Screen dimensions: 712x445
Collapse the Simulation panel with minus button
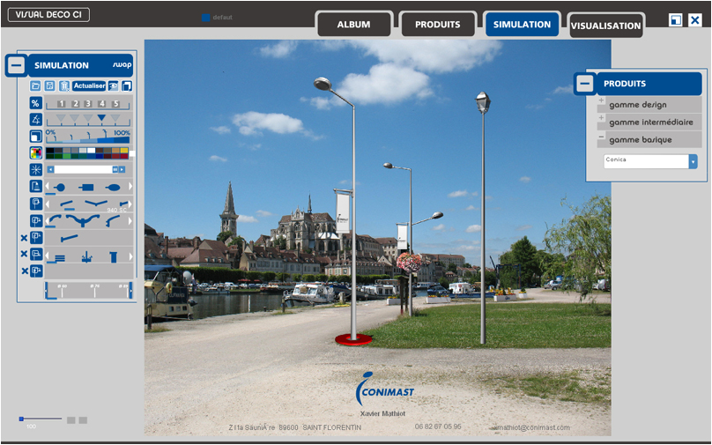tap(16, 65)
